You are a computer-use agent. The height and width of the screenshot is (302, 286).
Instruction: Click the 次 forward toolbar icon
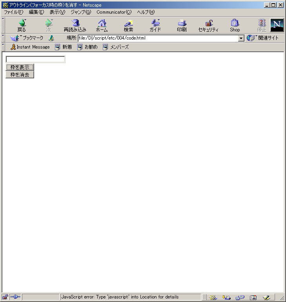[49, 25]
